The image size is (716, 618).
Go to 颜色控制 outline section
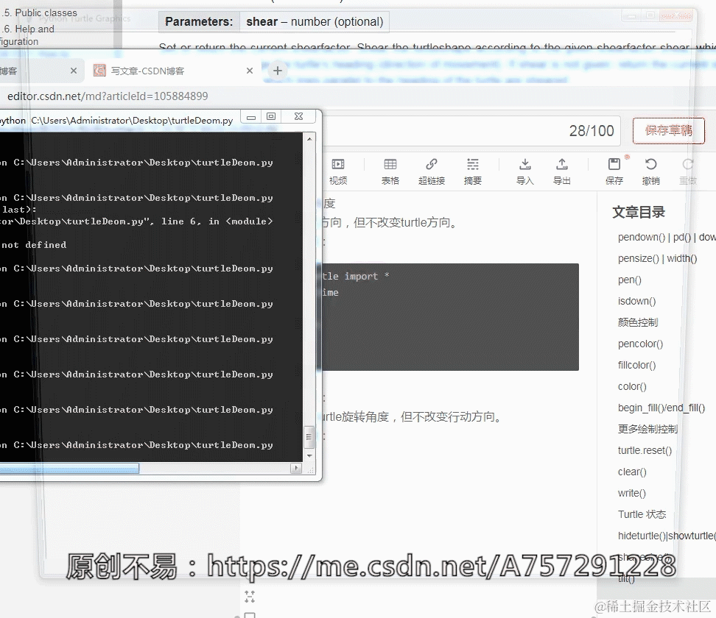[x=637, y=322]
